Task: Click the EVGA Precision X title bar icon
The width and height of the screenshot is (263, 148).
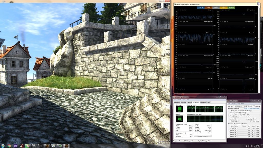Action: (175, 4)
